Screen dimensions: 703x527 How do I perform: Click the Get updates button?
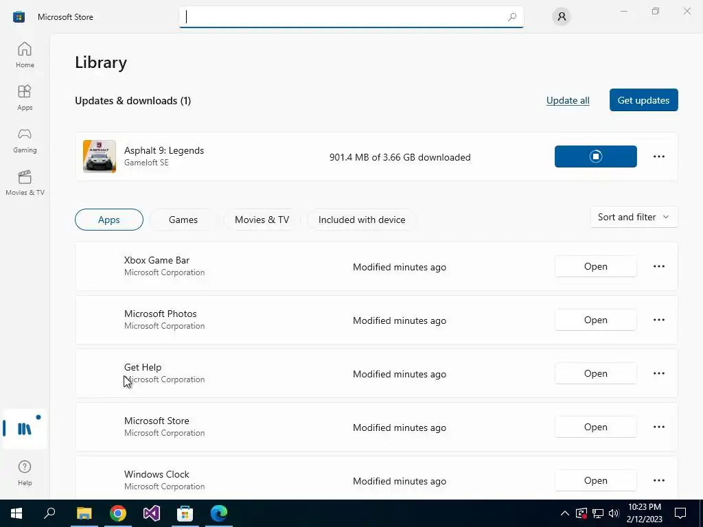point(643,100)
